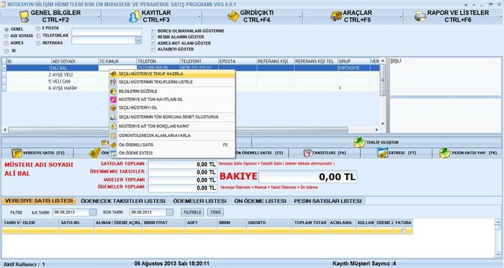The height and width of the screenshot is (268, 504).
Task: Select the ID radio button
Action: point(7,51)
